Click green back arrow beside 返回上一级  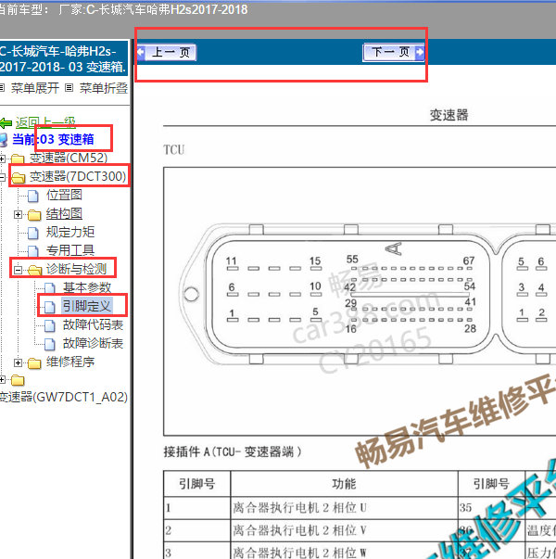tap(6, 123)
